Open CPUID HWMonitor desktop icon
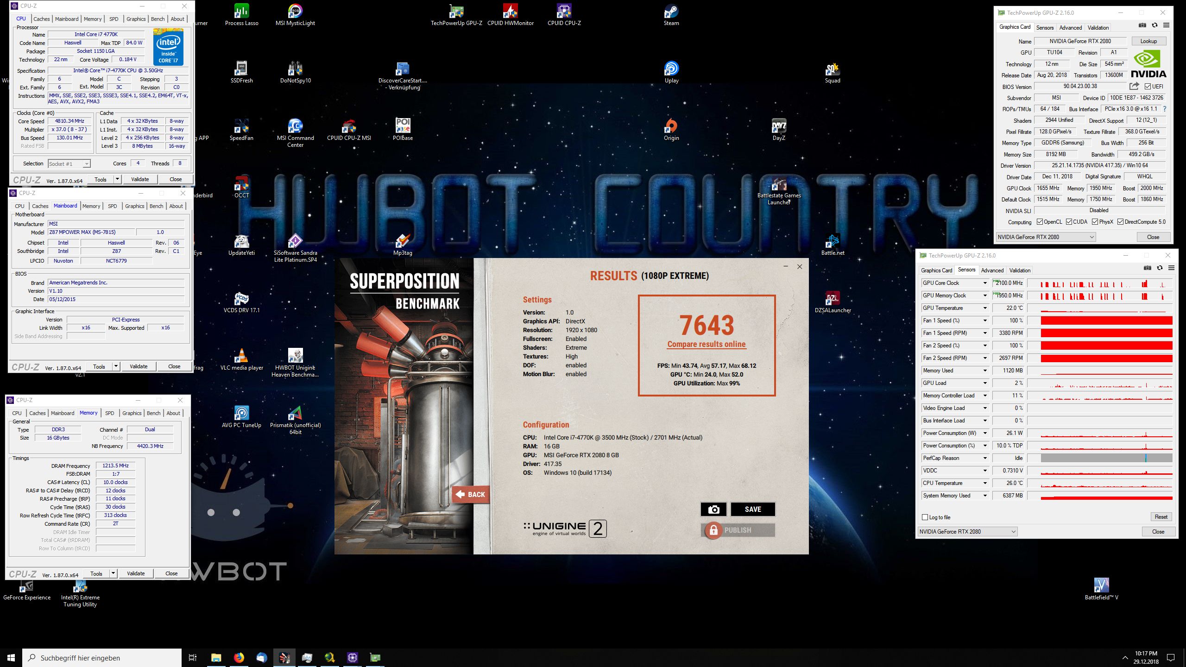The height and width of the screenshot is (667, 1186). click(x=510, y=14)
